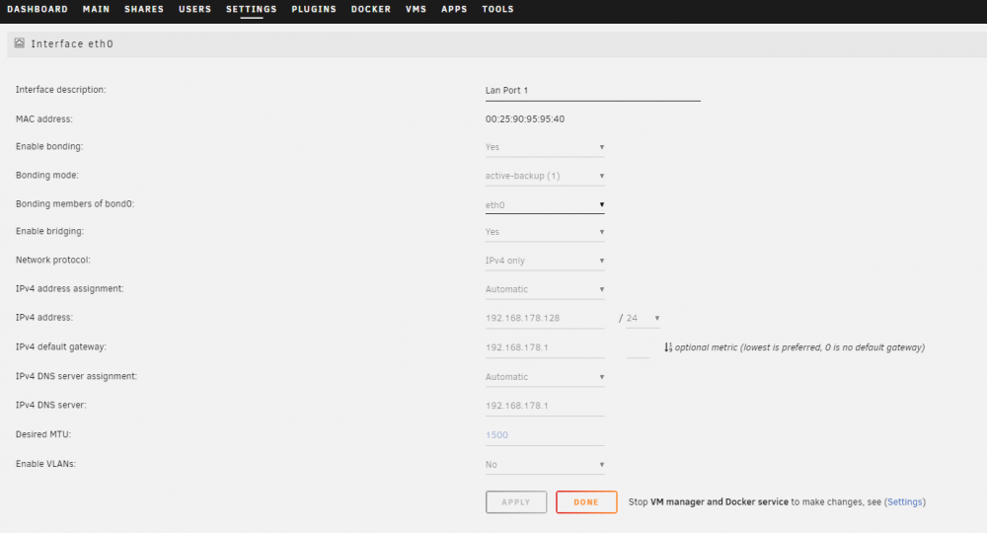Click the Done button
The width and height of the screenshot is (987, 533).
coord(586,502)
